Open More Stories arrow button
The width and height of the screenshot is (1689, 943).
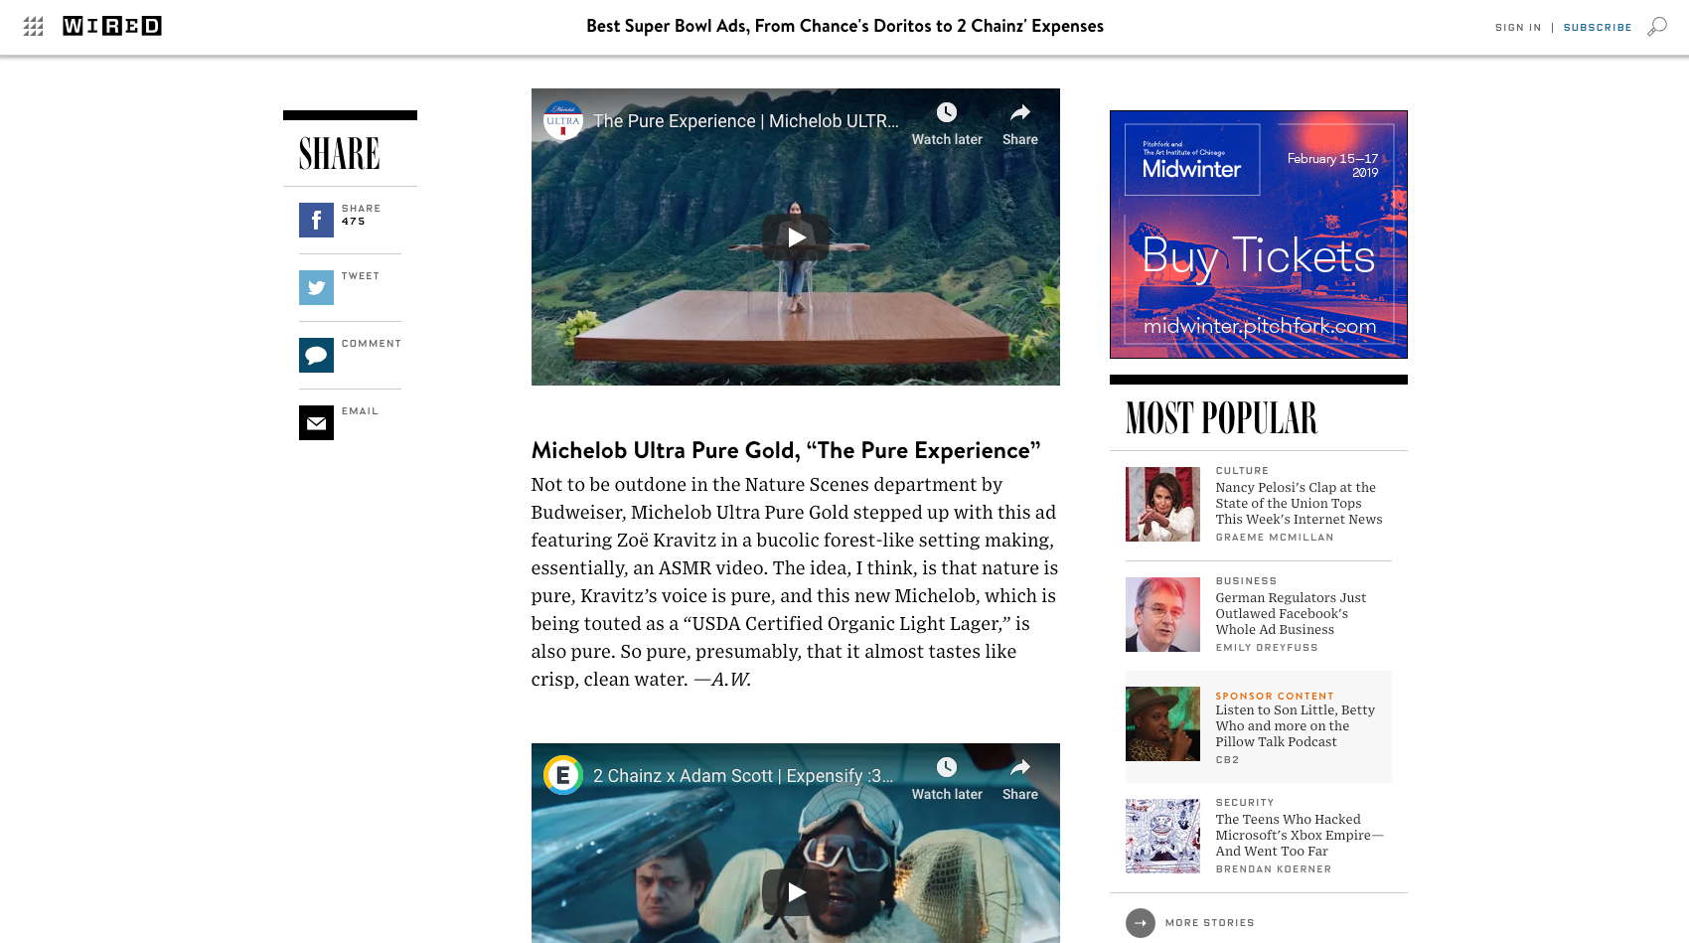pyautogui.click(x=1141, y=923)
